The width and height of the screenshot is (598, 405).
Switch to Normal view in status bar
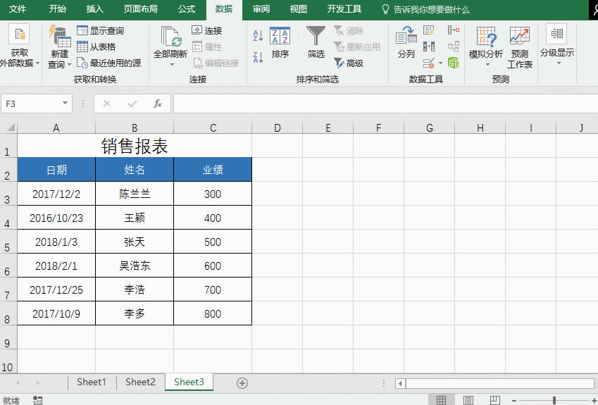441,400
